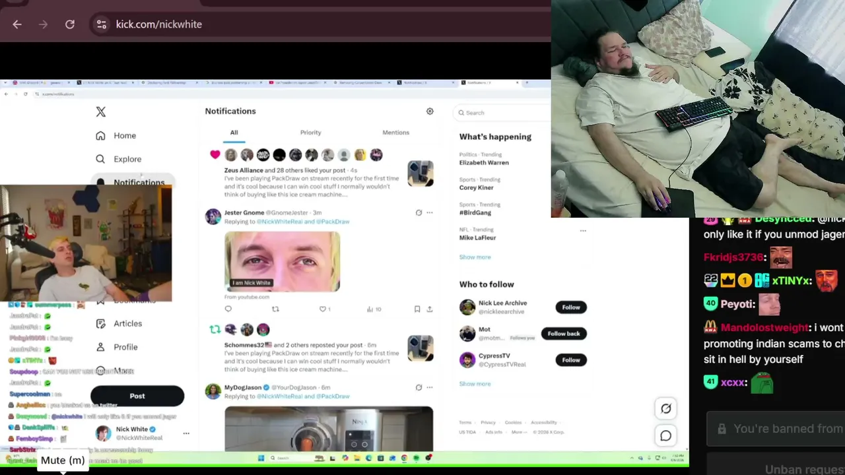Open ice cream machine thumbnail in liked notification
Image resolution: width=845 pixels, height=475 pixels.
click(x=421, y=174)
